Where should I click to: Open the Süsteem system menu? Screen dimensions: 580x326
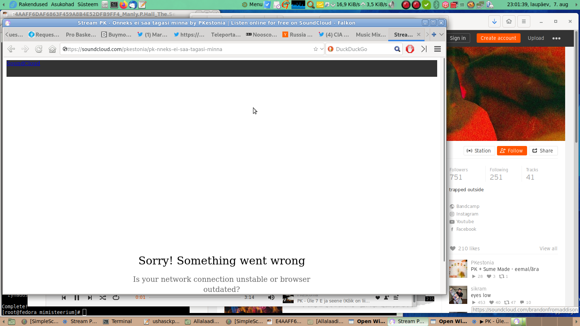88,4
